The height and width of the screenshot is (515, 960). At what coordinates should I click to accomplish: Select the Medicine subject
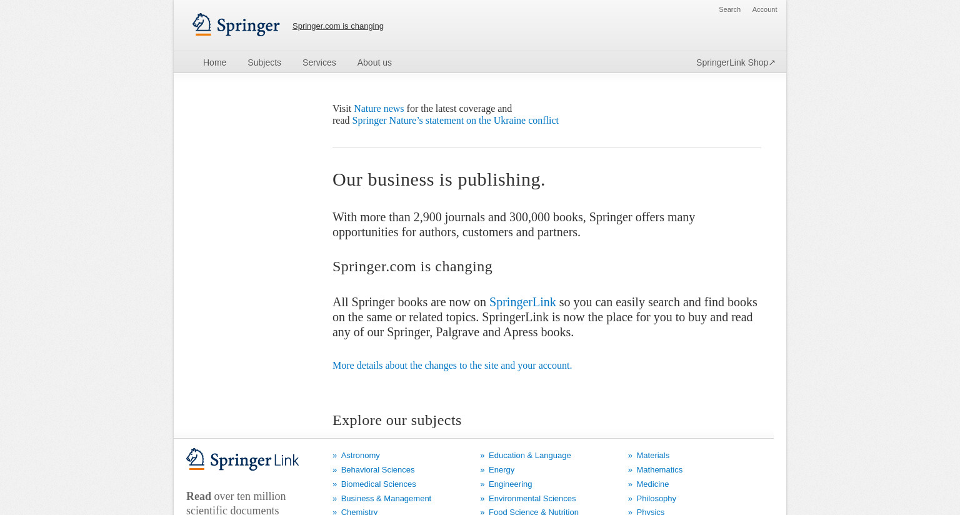(652, 484)
